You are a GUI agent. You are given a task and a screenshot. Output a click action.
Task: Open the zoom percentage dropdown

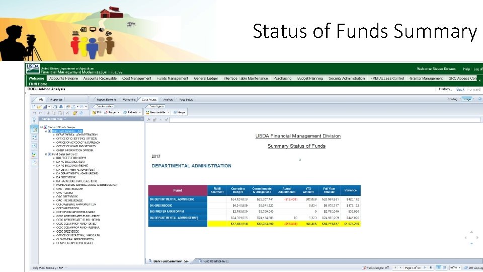point(459,267)
